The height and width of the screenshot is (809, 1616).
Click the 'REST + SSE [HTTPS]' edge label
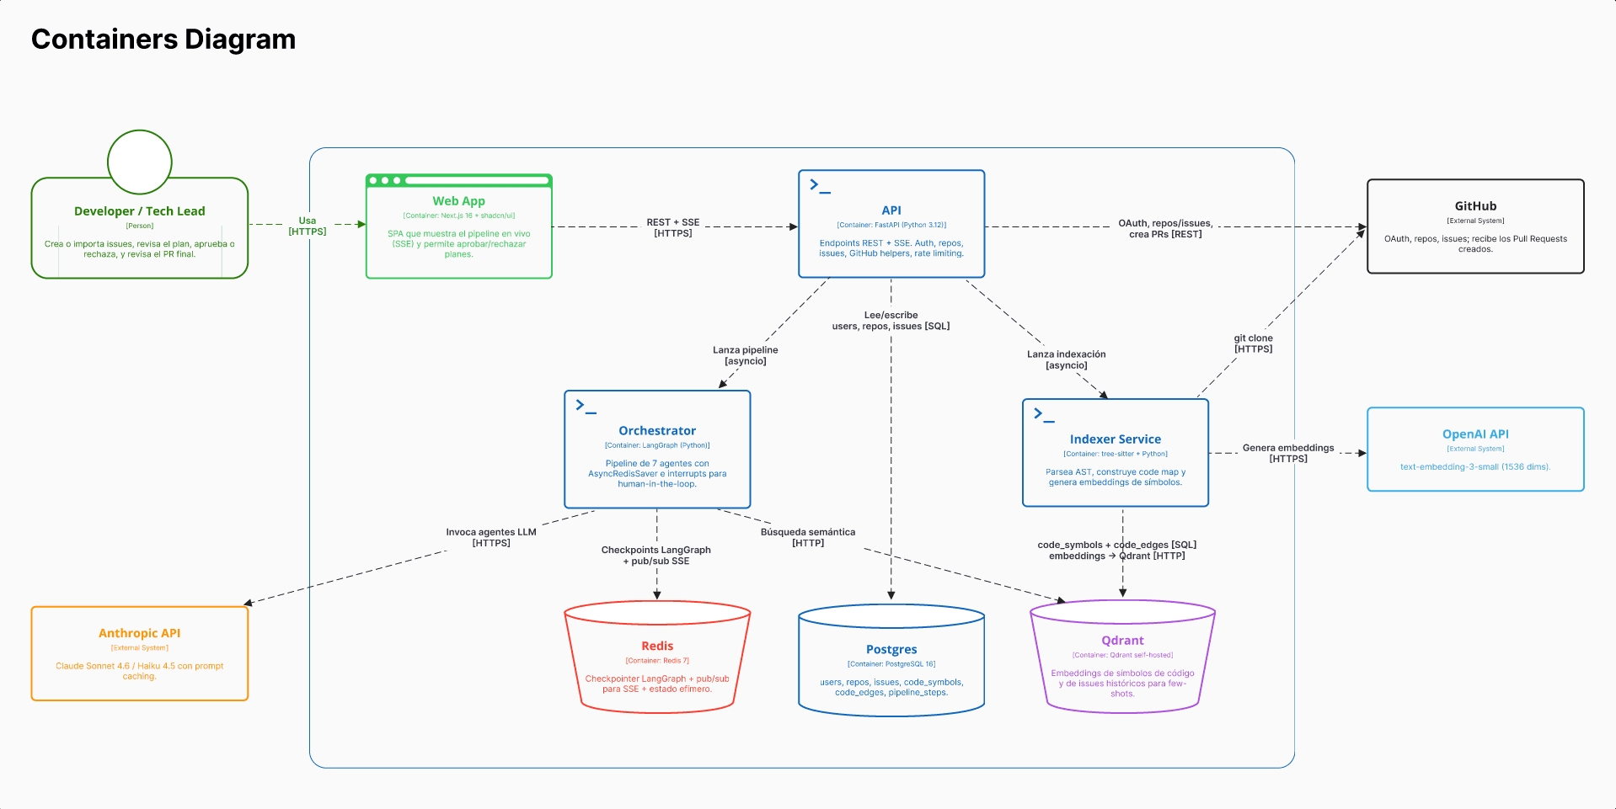673,227
